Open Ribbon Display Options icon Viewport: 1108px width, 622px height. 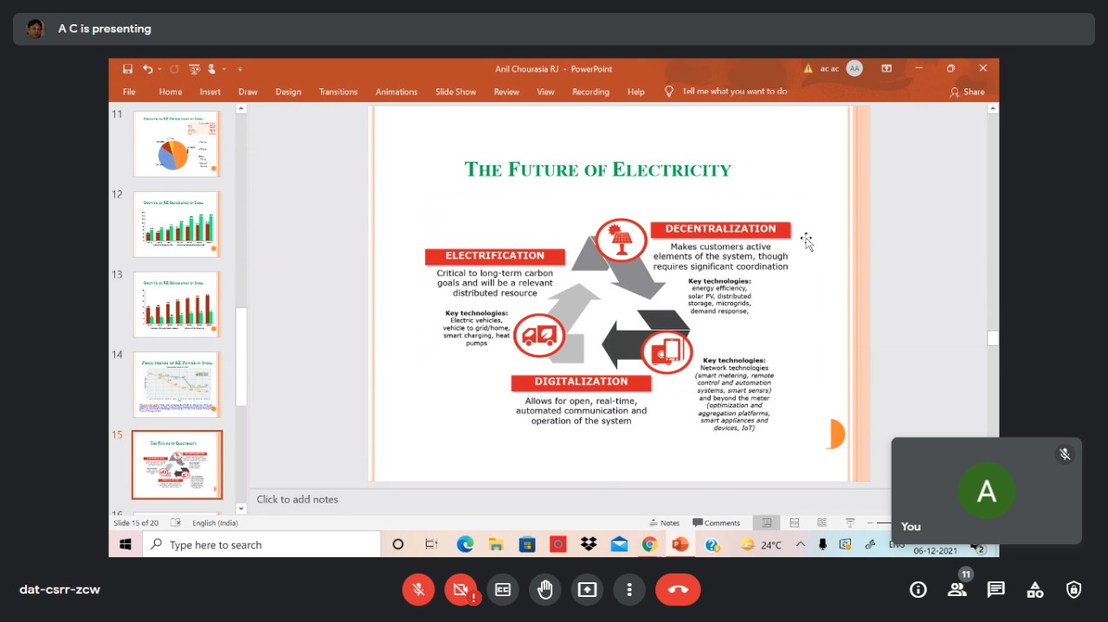(886, 68)
